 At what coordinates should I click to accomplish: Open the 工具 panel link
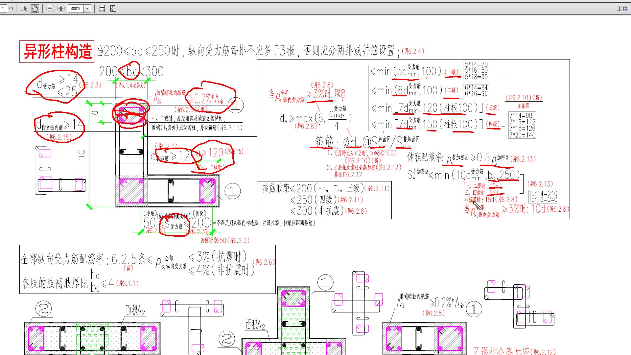coord(622,9)
